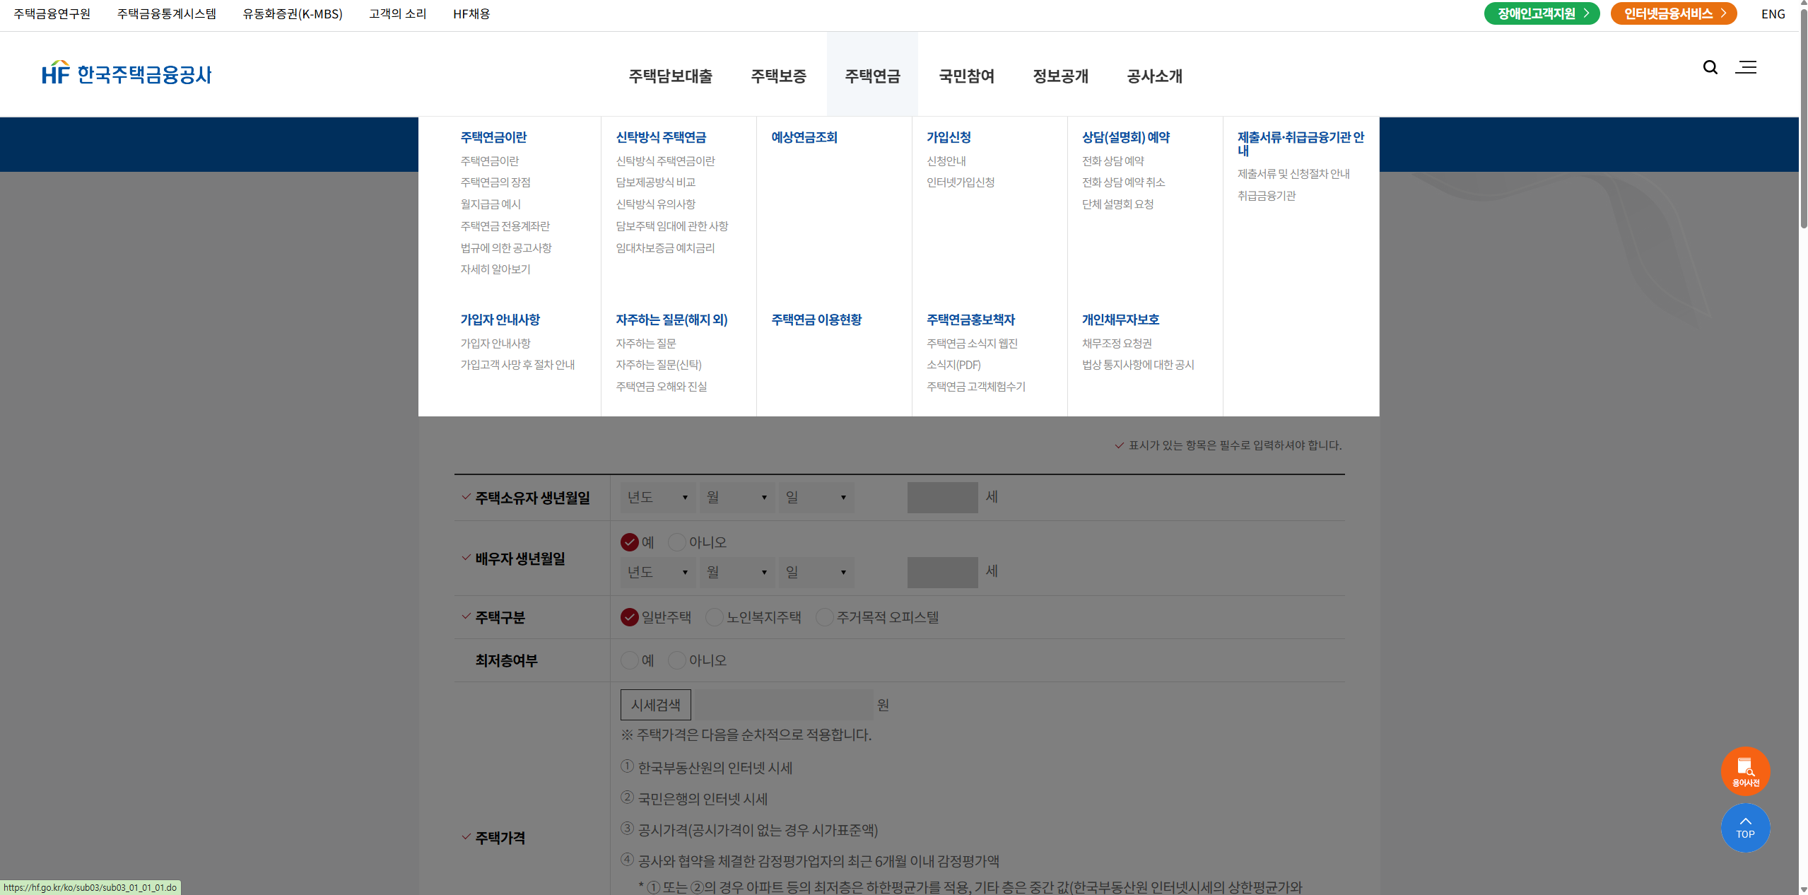This screenshot has width=1808, height=895.
Task: Click the blue TOP scroll button
Action: [1744, 828]
